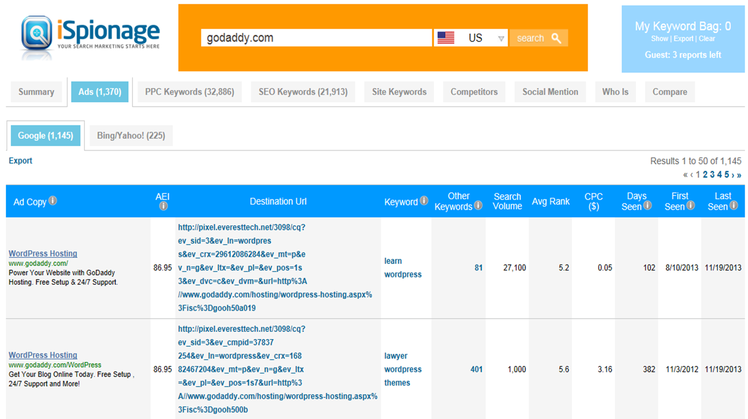Open second row destination URL
The image size is (748, 419).
pyautogui.click(x=277, y=369)
